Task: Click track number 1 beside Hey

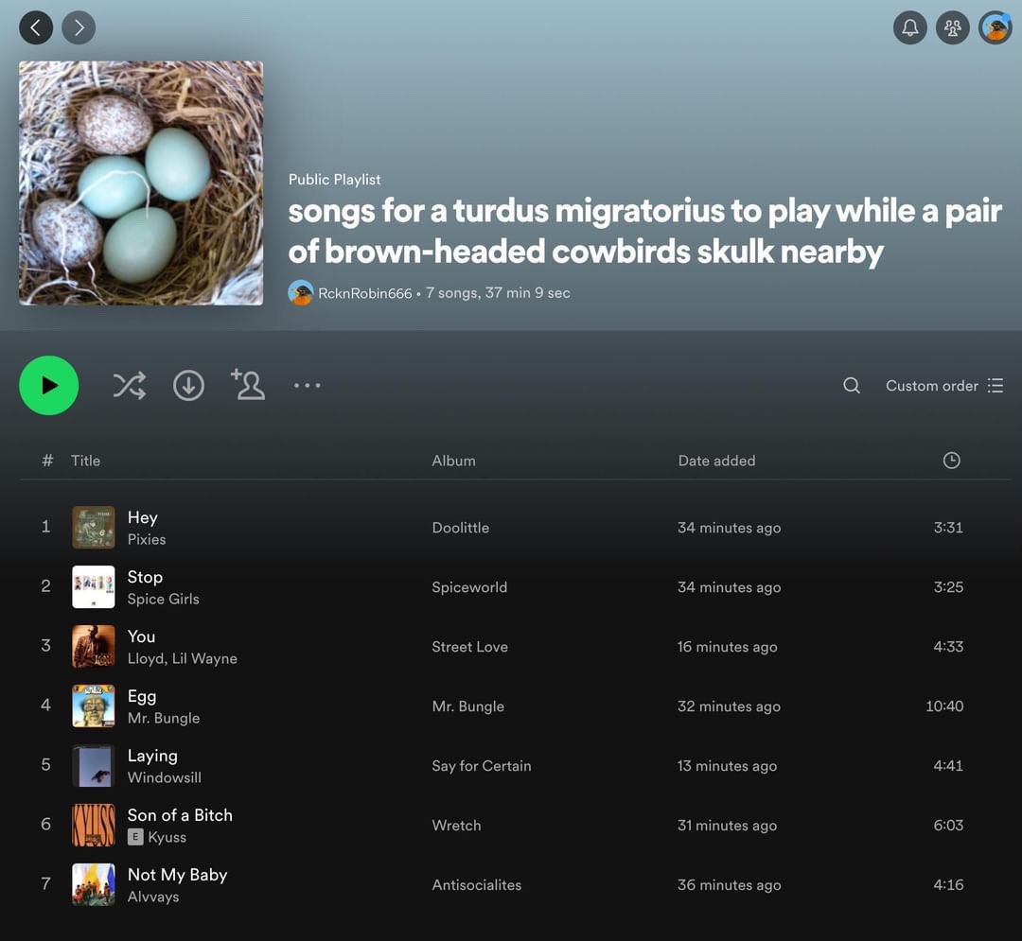Action: (45, 526)
